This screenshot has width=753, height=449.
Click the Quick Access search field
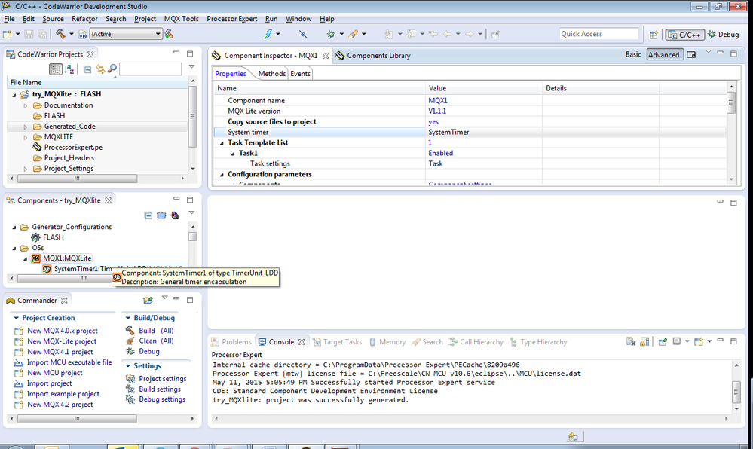(x=598, y=34)
